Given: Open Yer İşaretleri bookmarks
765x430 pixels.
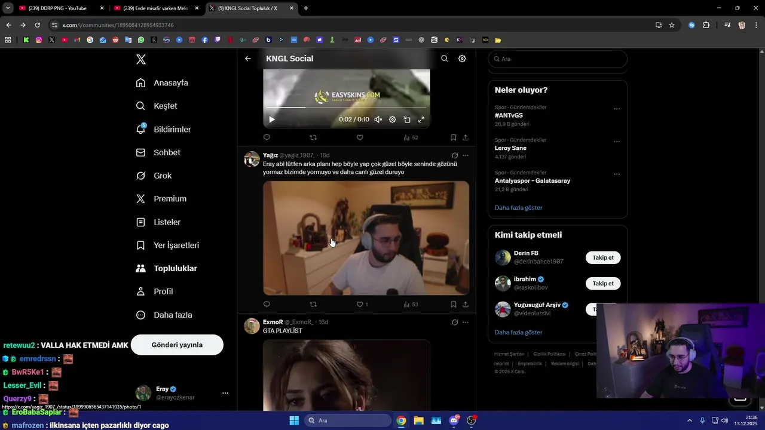Looking at the screenshot, I should click(167, 245).
